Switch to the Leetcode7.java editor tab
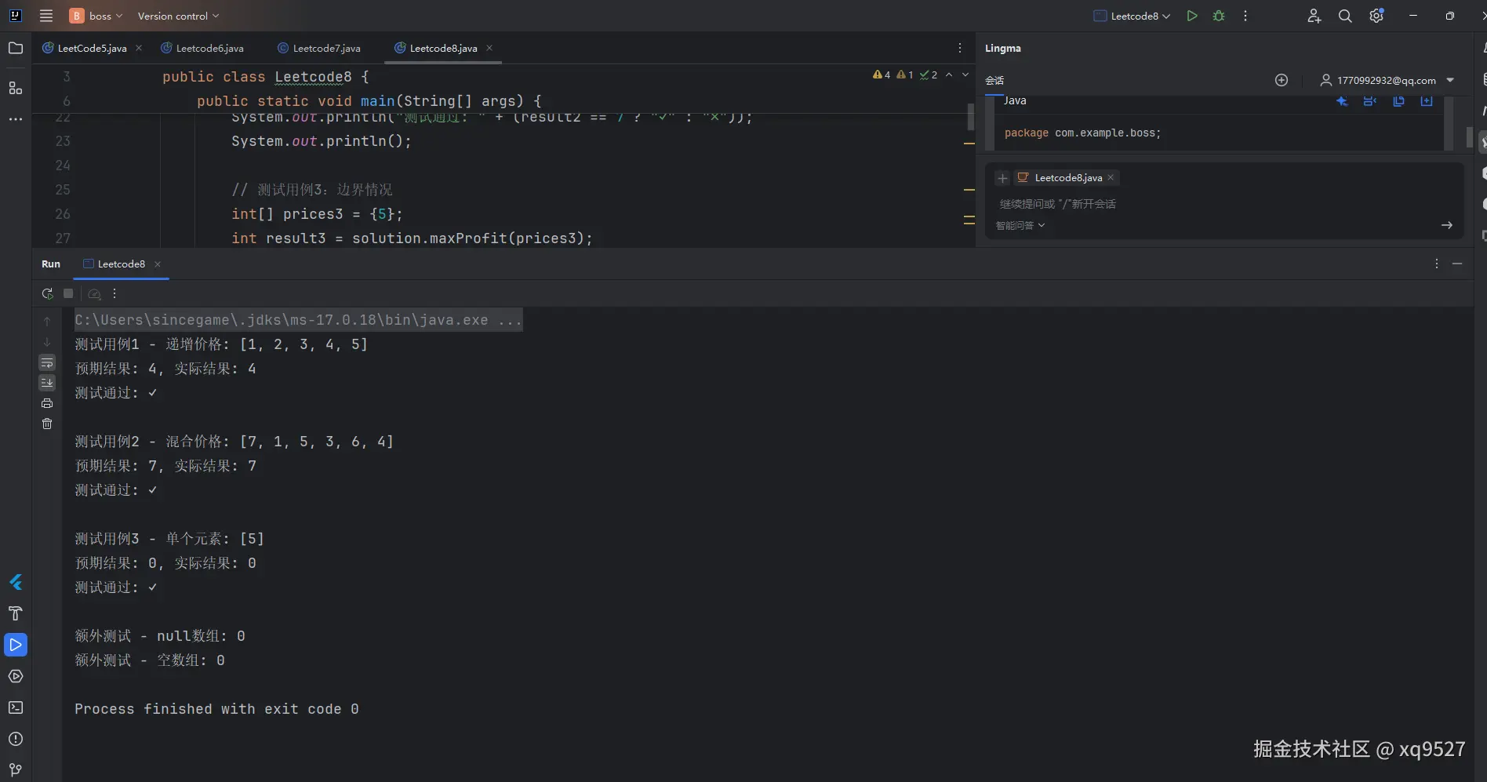This screenshot has width=1487, height=782. pyautogui.click(x=325, y=48)
